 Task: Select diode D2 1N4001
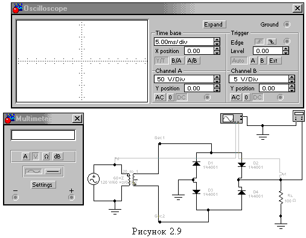point(241,165)
